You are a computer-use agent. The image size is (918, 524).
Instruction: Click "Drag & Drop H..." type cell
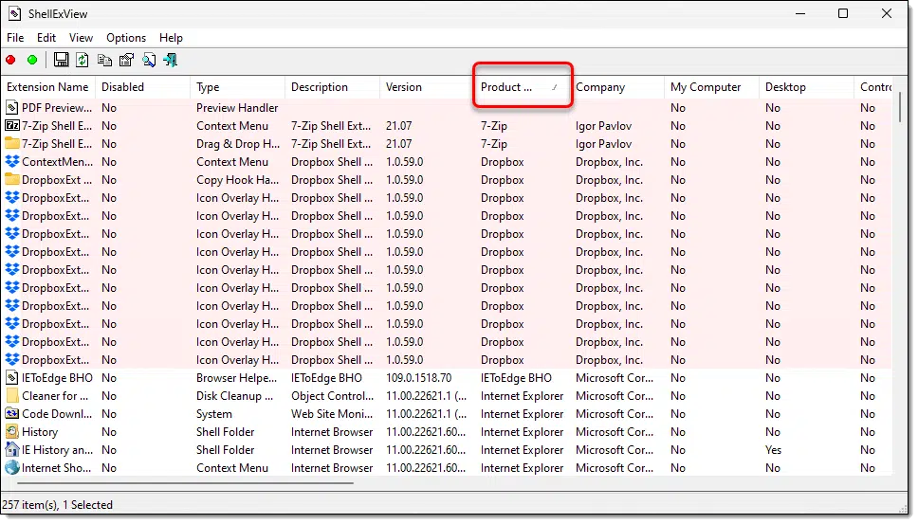pyautogui.click(x=238, y=144)
